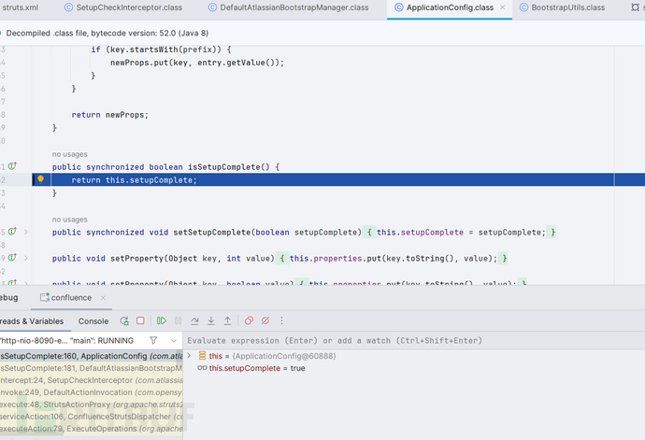Expand the folded setSetupComplete method
The height and width of the screenshot is (440, 645).
pos(26,232)
